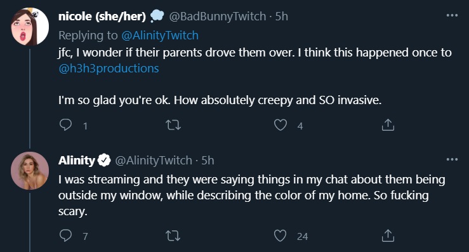This screenshot has height=252, width=469.
Task: Open Alinity's @AlinityTwitch handle beside name
Action: [x=154, y=161]
